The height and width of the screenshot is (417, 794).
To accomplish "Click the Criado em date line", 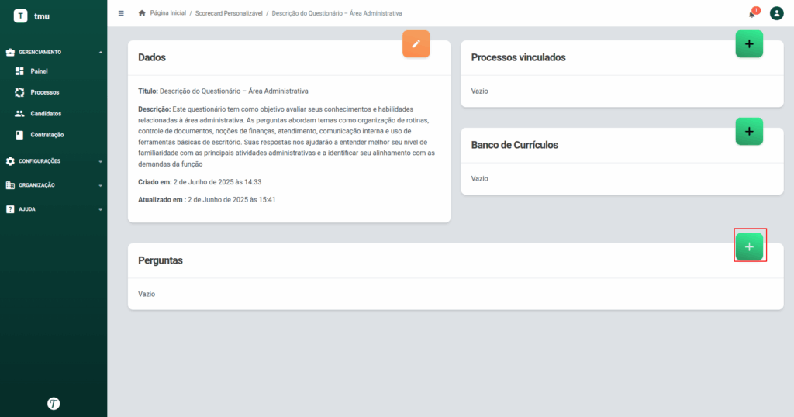I will coord(199,181).
